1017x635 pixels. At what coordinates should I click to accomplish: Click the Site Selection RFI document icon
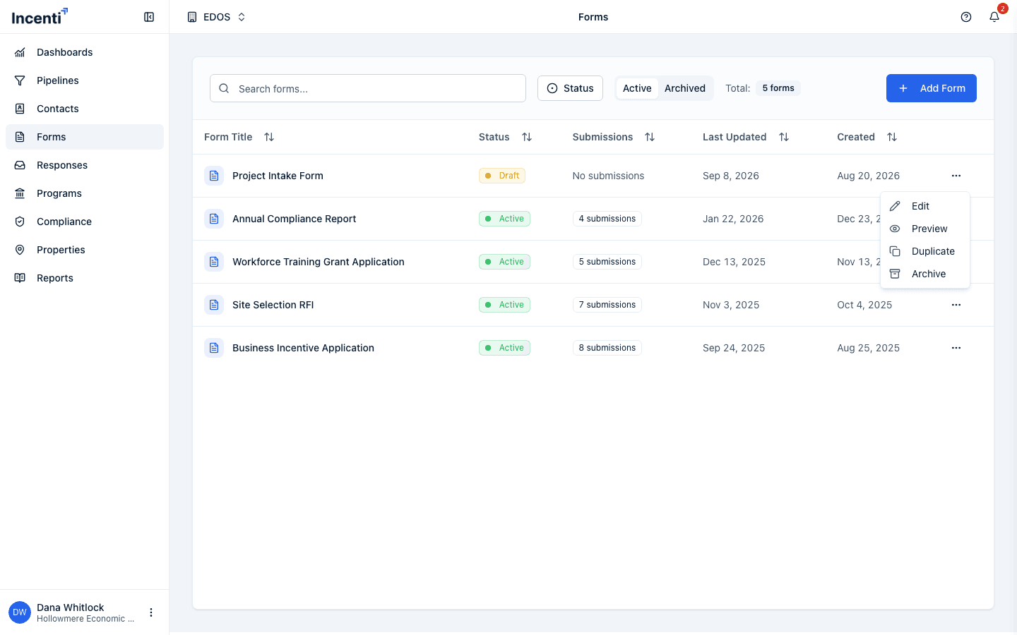click(x=214, y=305)
